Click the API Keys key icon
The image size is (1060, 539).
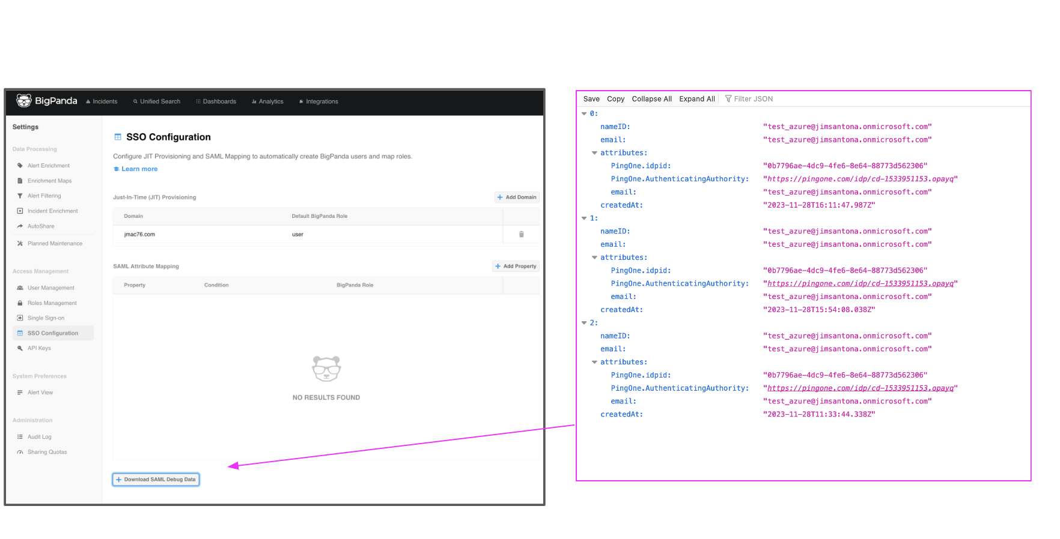[20, 348]
